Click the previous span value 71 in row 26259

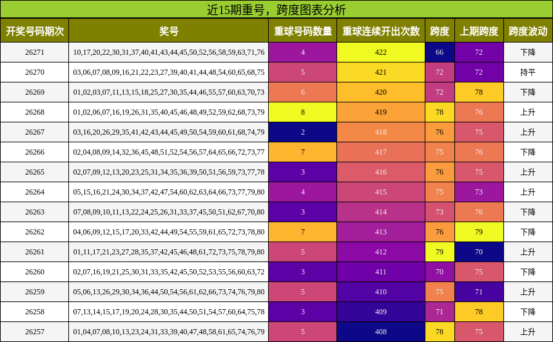pos(479,292)
